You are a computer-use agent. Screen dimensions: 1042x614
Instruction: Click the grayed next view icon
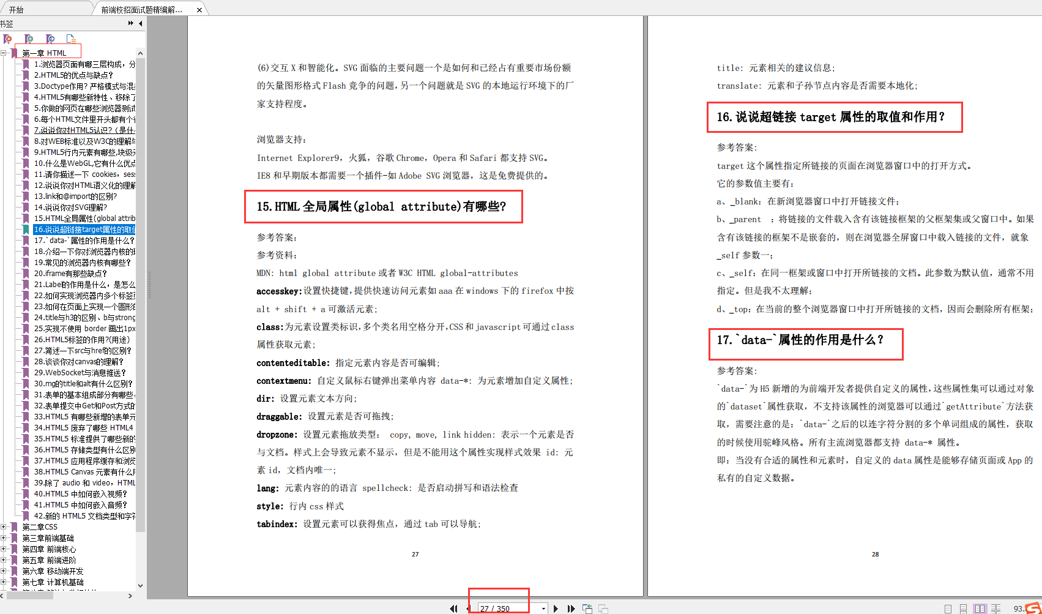click(x=603, y=608)
